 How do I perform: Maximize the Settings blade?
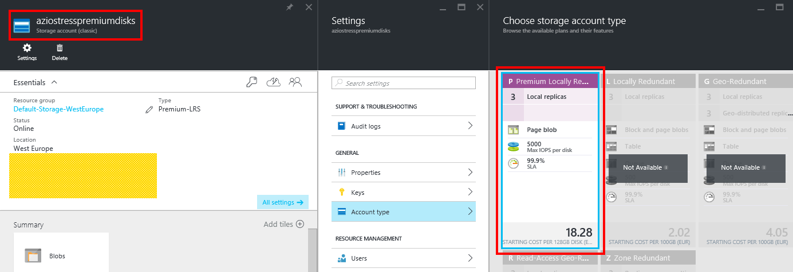coord(461,7)
